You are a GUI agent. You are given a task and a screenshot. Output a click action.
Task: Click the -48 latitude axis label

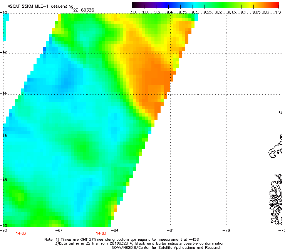click(3, 180)
